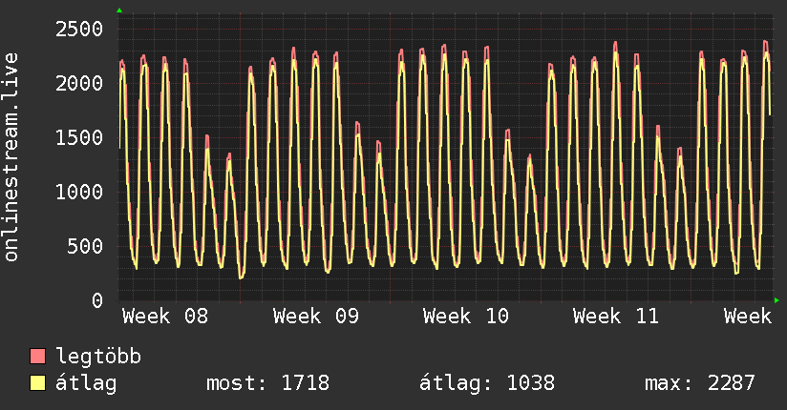The image size is (787, 410).
Task: Click the red legtöbb color swatch
Action: (38, 358)
